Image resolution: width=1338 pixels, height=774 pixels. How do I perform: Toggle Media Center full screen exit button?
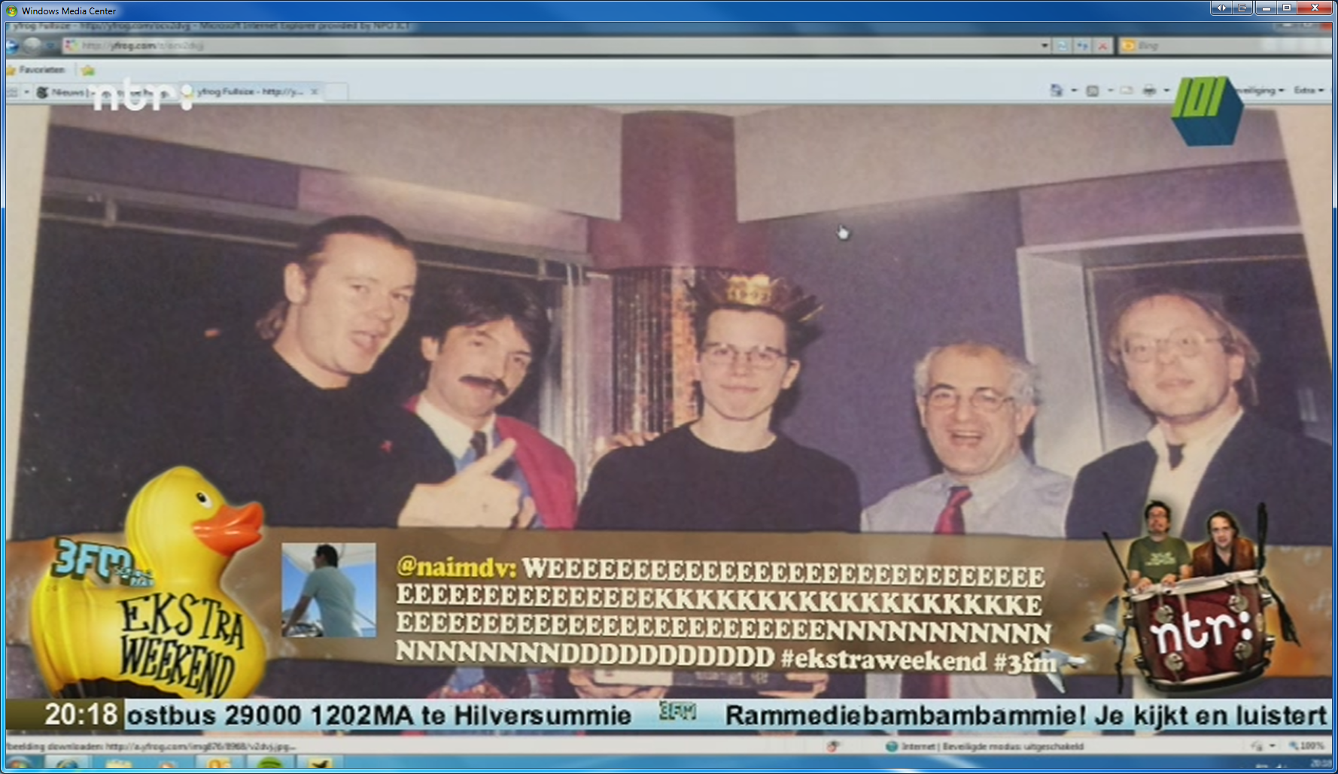point(1242,8)
